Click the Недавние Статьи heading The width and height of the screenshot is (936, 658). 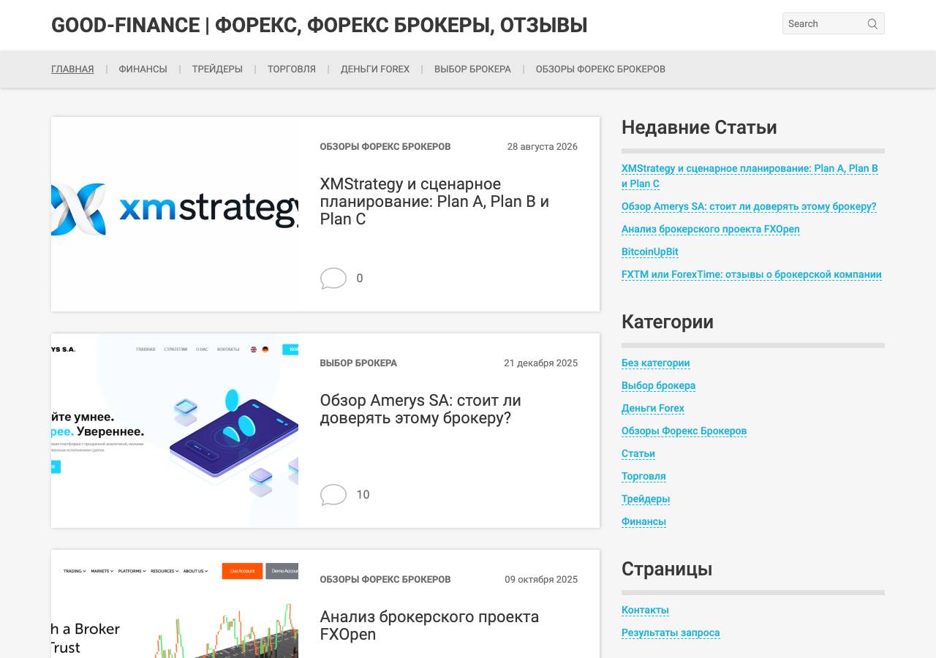pyautogui.click(x=699, y=127)
